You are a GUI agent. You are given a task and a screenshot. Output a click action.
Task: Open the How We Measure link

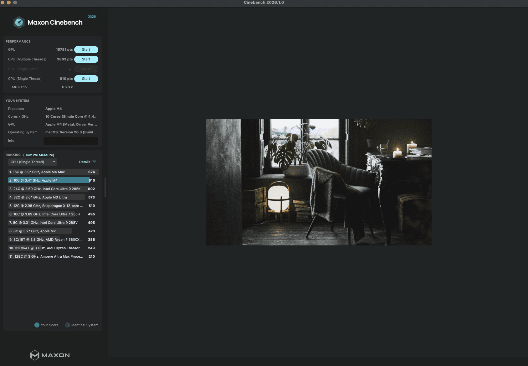tap(39, 155)
